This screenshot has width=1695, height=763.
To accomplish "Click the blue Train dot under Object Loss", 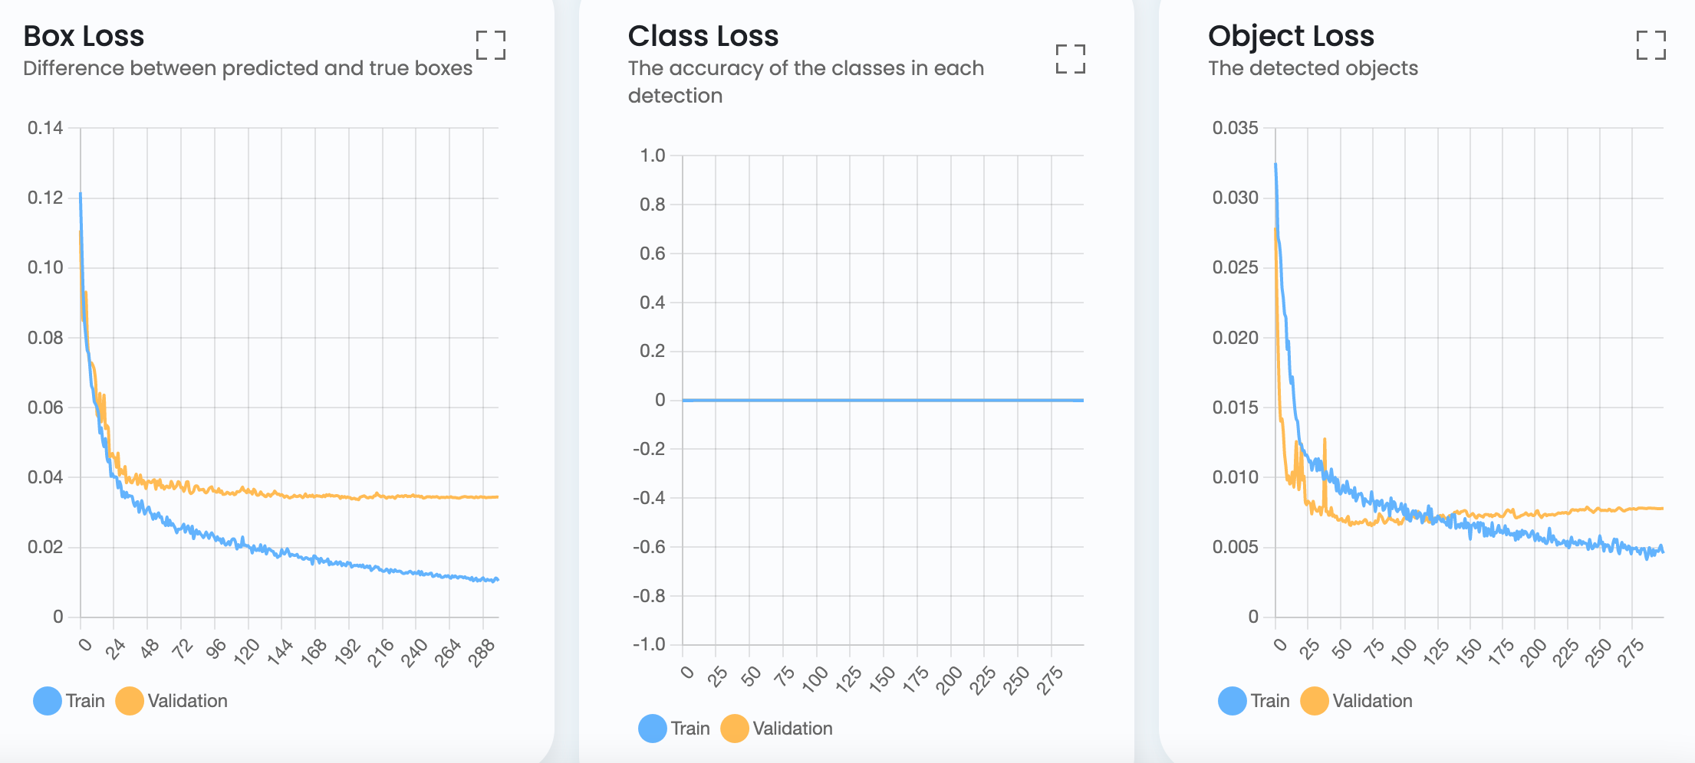I will [1233, 700].
